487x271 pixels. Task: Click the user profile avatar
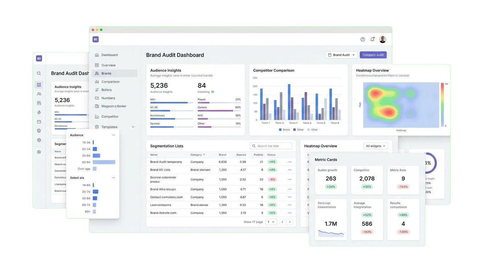[x=383, y=40]
